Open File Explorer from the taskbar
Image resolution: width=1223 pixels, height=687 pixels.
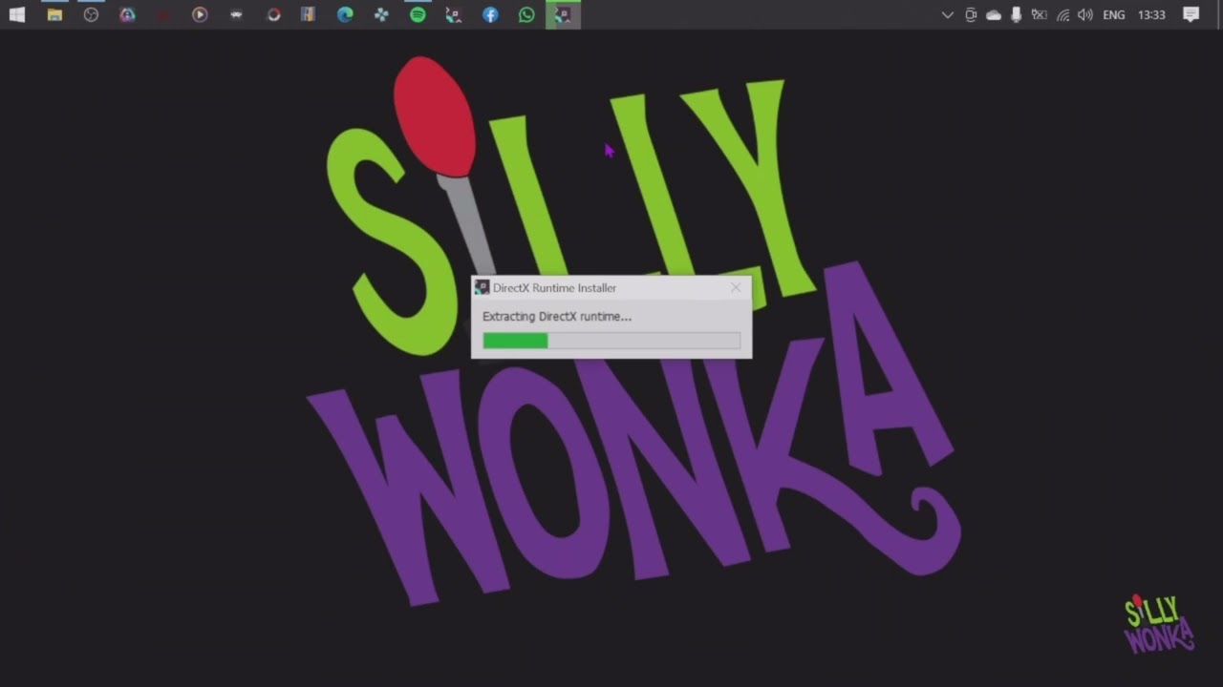click(54, 14)
